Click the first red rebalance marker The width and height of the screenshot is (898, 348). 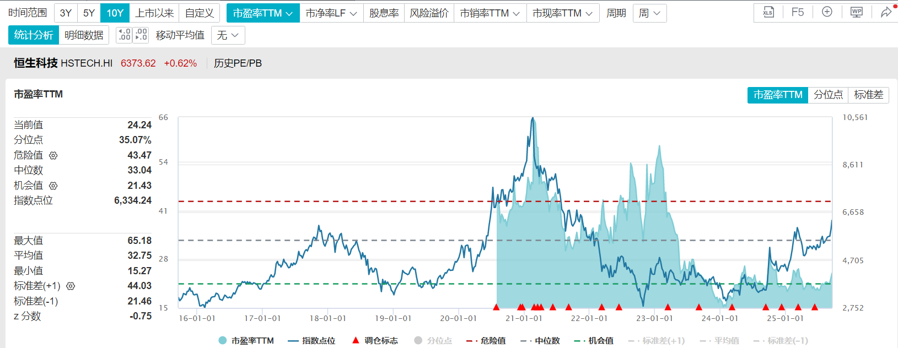pos(496,307)
